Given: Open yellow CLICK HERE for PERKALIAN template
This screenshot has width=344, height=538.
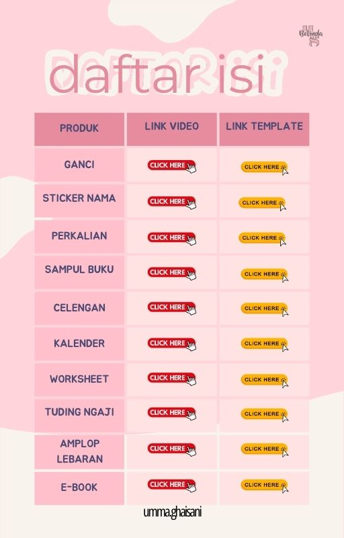Looking at the screenshot, I should point(262,239).
